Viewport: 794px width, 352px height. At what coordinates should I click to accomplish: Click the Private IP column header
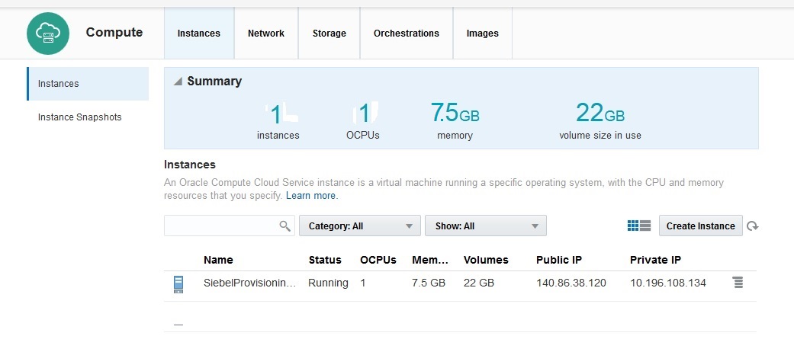(x=656, y=260)
